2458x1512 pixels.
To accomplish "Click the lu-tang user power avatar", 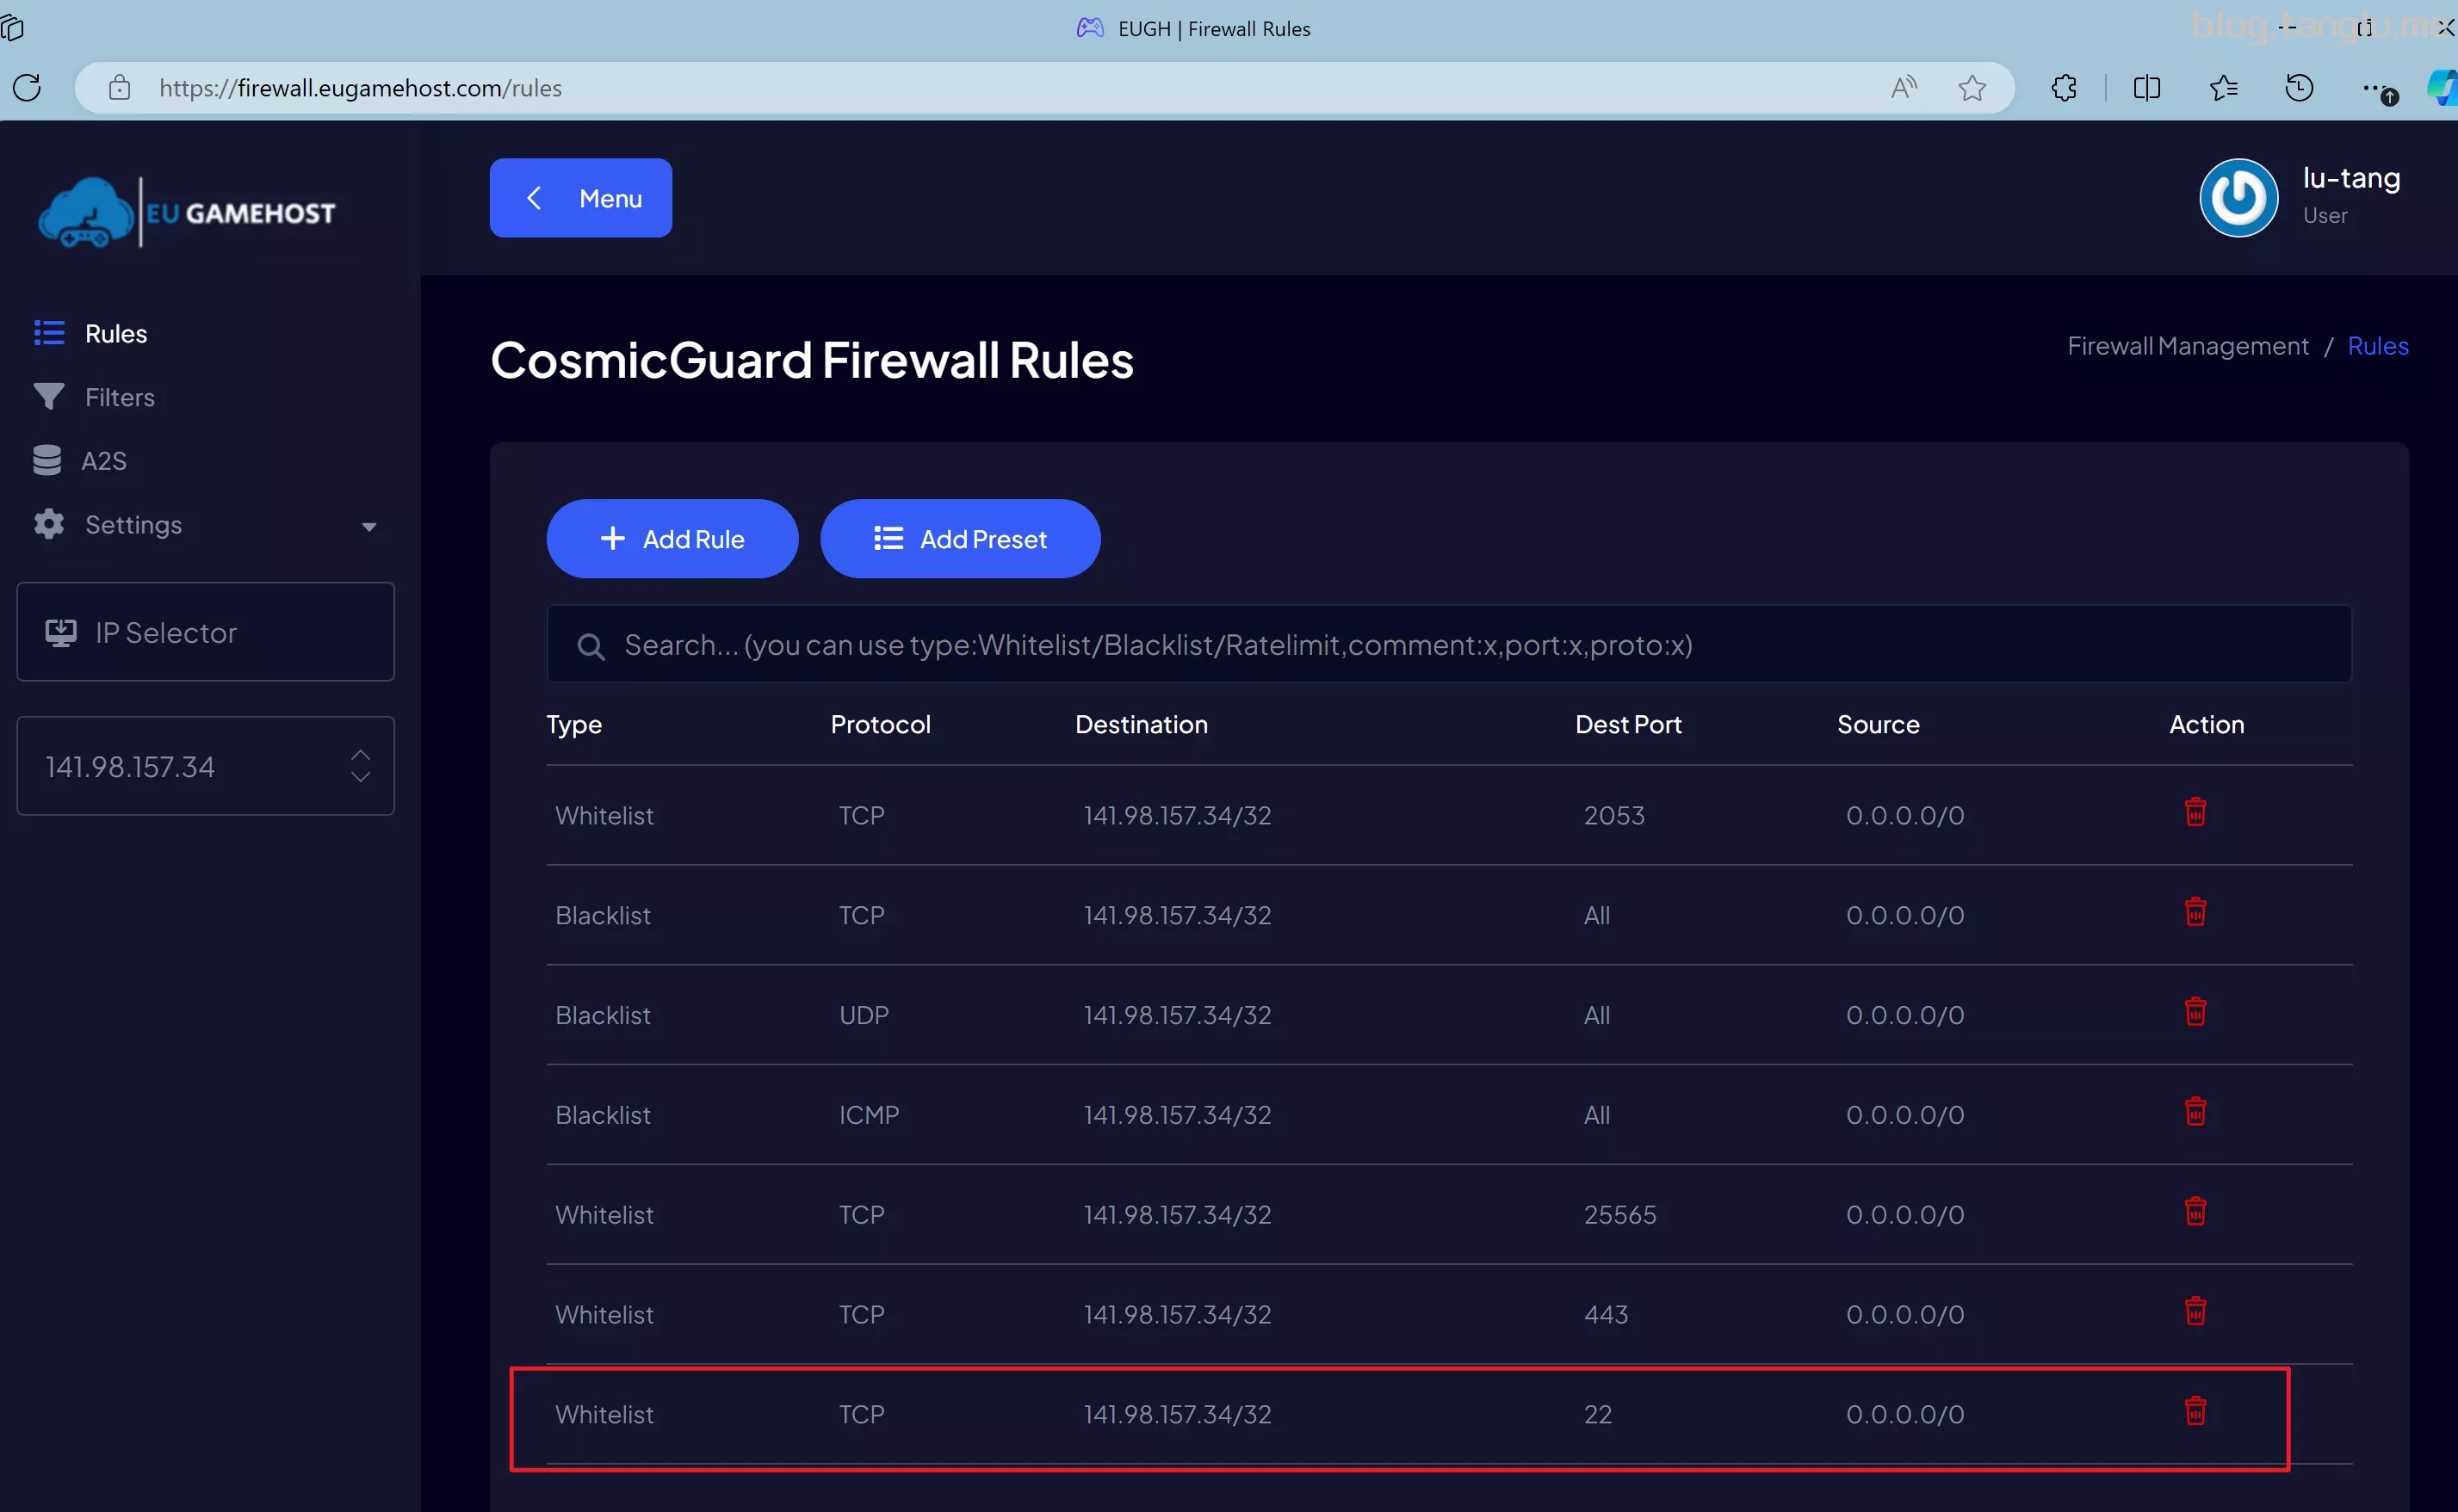I will (x=2238, y=198).
